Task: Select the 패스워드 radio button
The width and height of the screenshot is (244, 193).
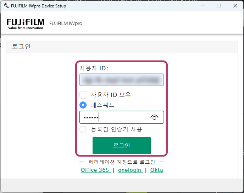Action: [x=83, y=105]
